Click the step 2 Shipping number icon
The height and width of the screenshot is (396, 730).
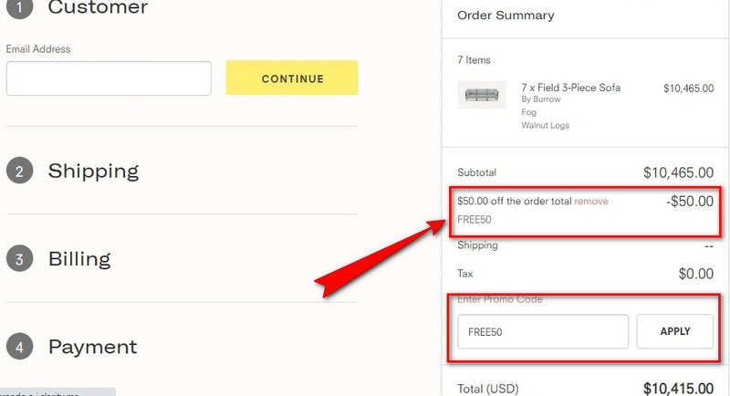pyautogui.click(x=19, y=171)
